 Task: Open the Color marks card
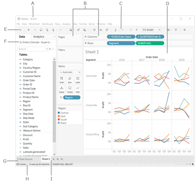pyautogui.click(x=61, y=80)
